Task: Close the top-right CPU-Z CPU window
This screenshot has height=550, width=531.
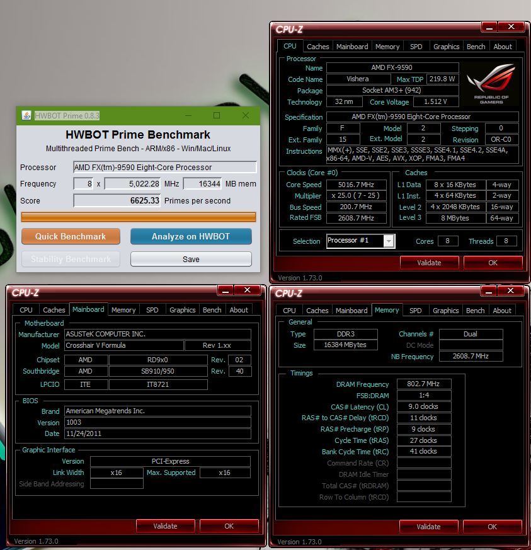Action: coord(511,27)
